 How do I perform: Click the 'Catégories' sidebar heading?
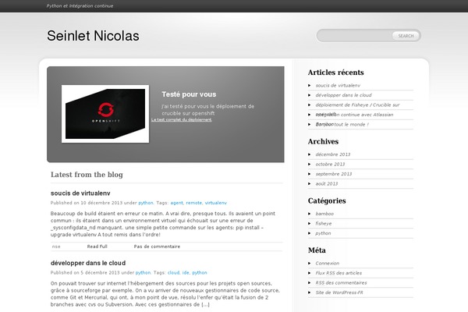[327, 201]
